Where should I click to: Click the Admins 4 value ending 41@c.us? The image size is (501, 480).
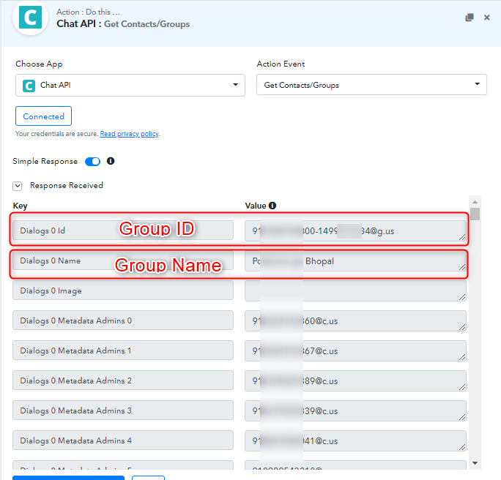point(355,441)
